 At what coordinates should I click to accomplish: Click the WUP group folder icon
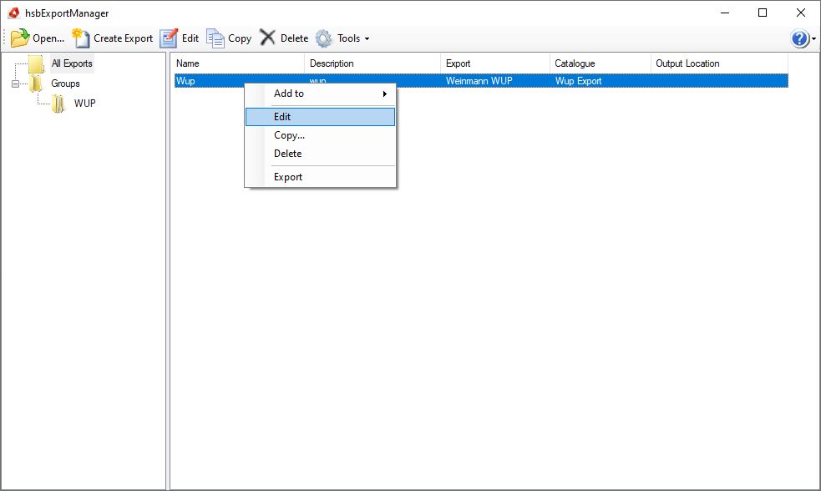coord(58,104)
